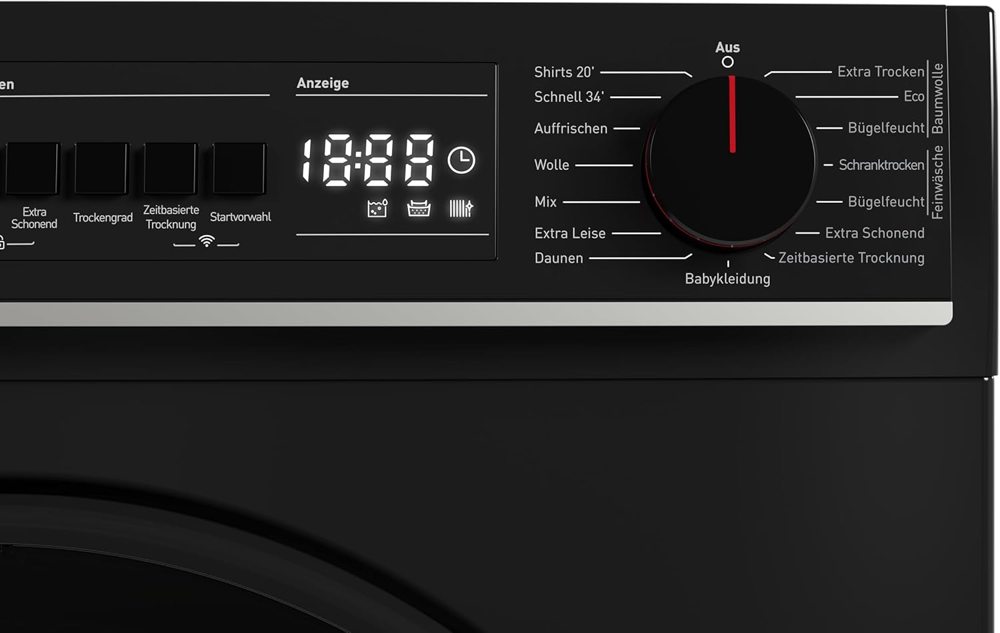Click the Aus label above the dial

(x=727, y=47)
